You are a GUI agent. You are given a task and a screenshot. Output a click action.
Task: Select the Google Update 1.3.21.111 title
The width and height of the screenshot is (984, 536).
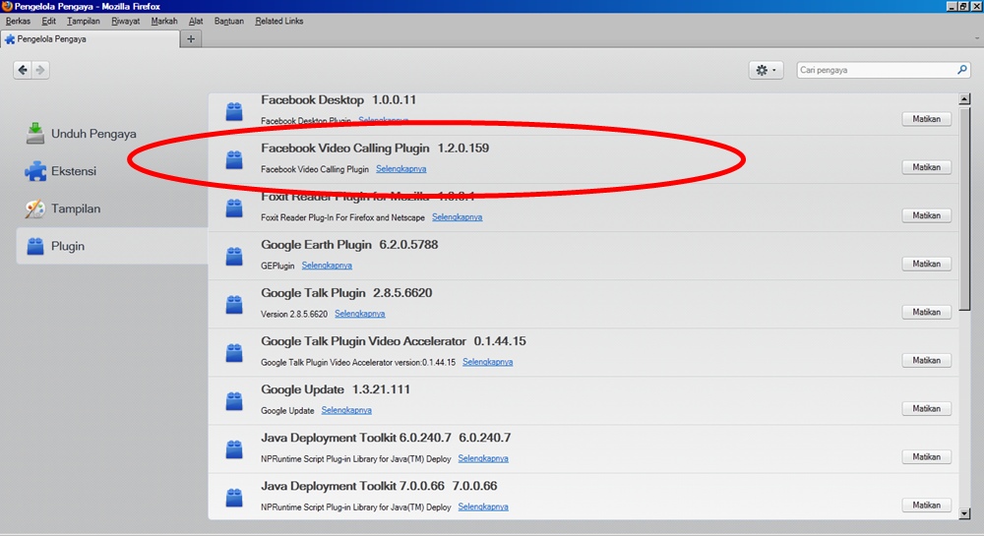[x=336, y=389]
